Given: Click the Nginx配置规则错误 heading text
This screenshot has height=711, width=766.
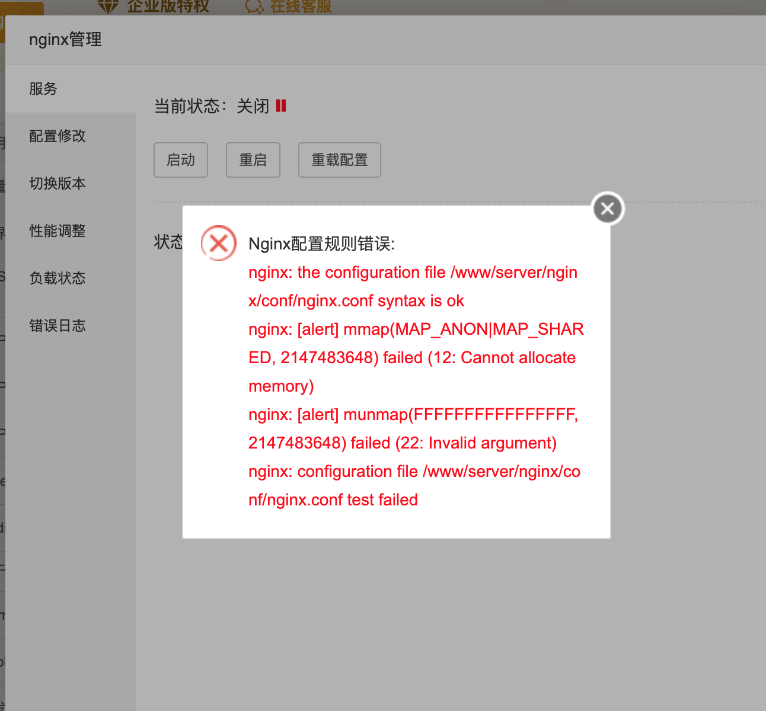Looking at the screenshot, I should pos(321,244).
